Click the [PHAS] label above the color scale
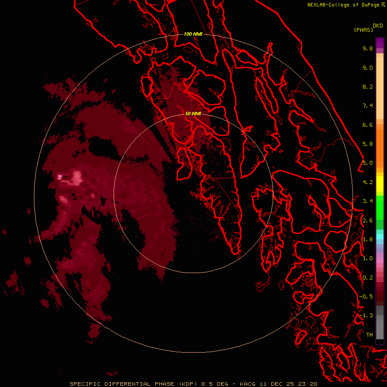 pyautogui.click(x=363, y=30)
